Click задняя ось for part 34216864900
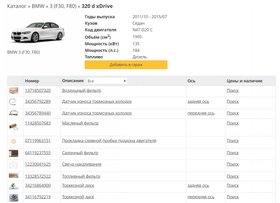 pos(198,186)
